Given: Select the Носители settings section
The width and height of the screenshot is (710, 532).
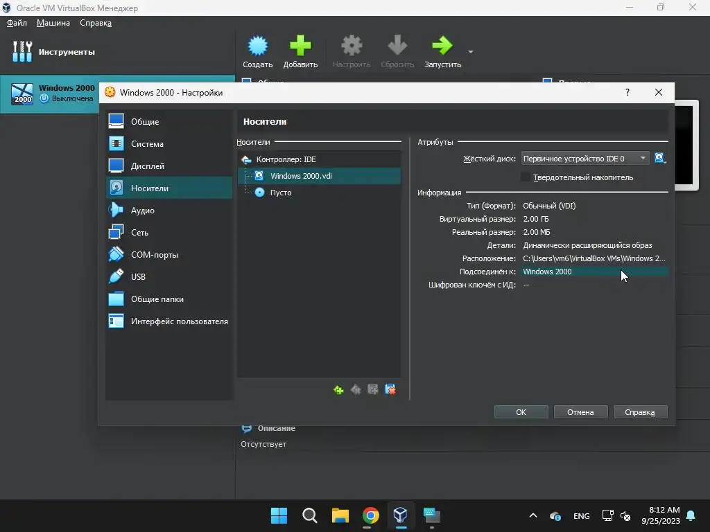Looking at the screenshot, I should (x=169, y=188).
